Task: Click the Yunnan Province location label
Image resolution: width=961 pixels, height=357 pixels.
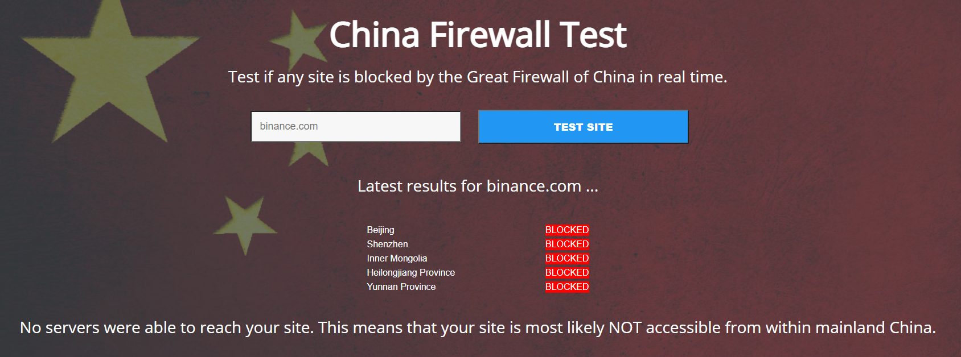Action: coord(401,287)
